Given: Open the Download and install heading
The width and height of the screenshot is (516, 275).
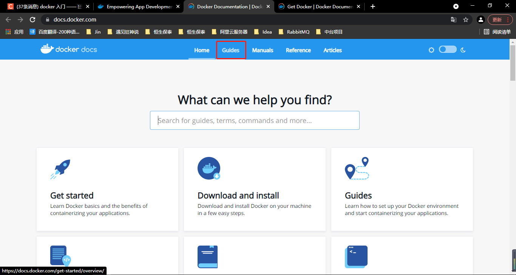Looking at the screenshot, I should (x=238, y=195).
